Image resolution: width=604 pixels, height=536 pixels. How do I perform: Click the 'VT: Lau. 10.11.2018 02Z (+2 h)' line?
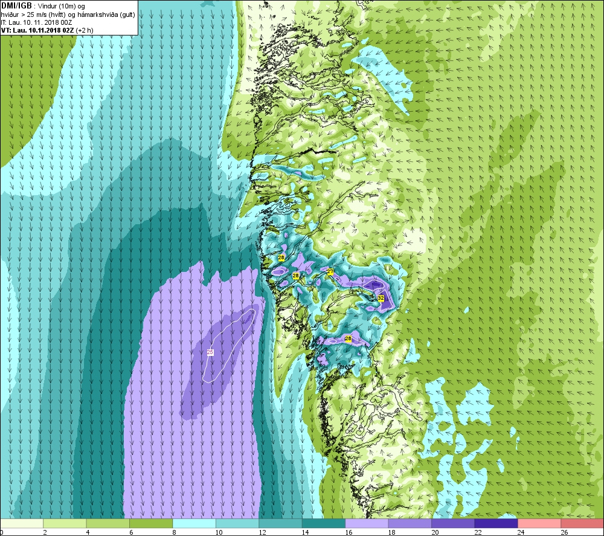point(47,30)
